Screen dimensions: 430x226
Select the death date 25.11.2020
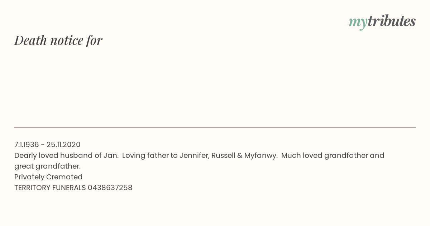pos(63,145)
